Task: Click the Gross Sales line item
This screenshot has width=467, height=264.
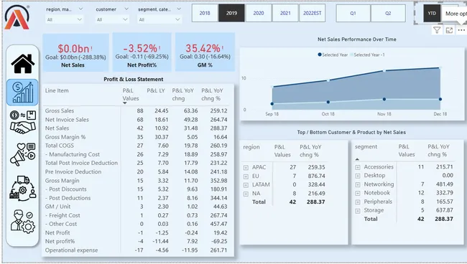Action: tap(60, 110)
